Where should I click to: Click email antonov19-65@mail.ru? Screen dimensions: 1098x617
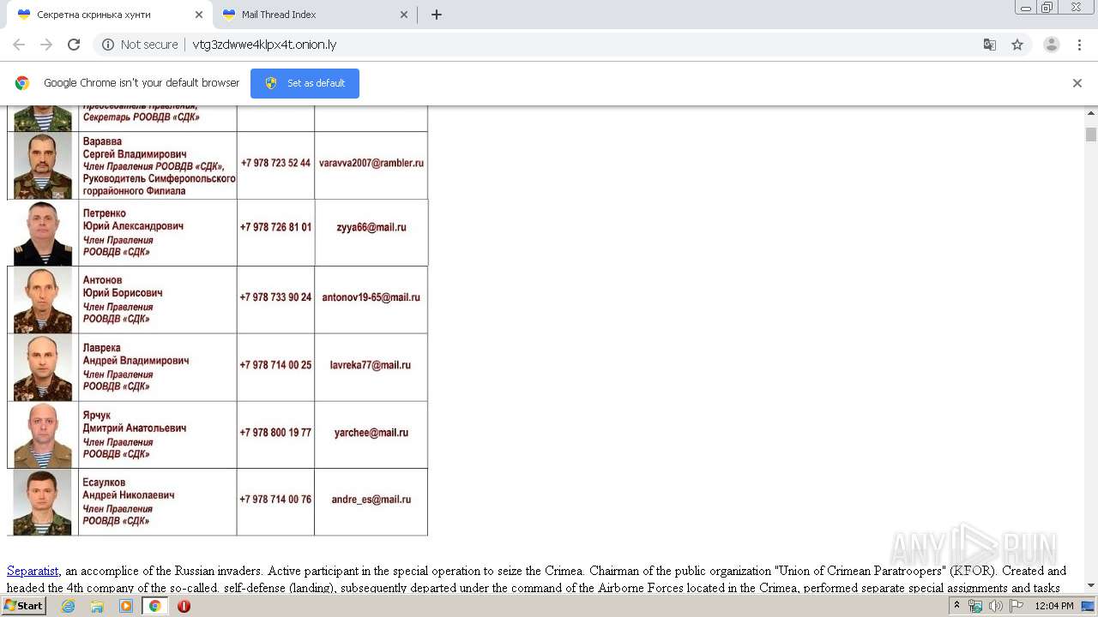(x=371, y=297)
